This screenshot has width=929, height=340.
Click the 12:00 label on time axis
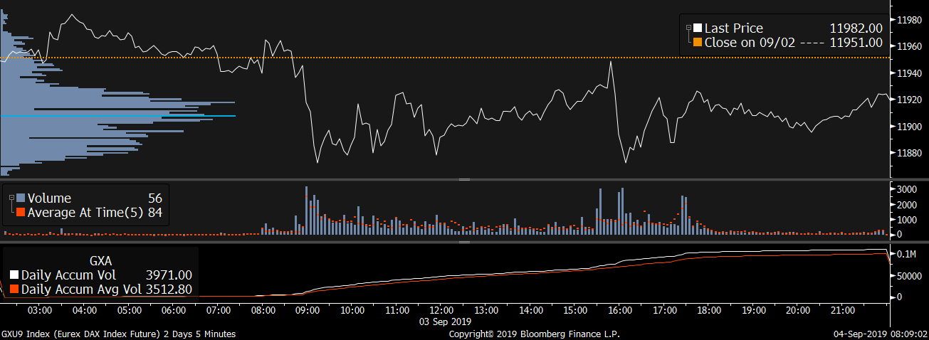tap(441, 311)
